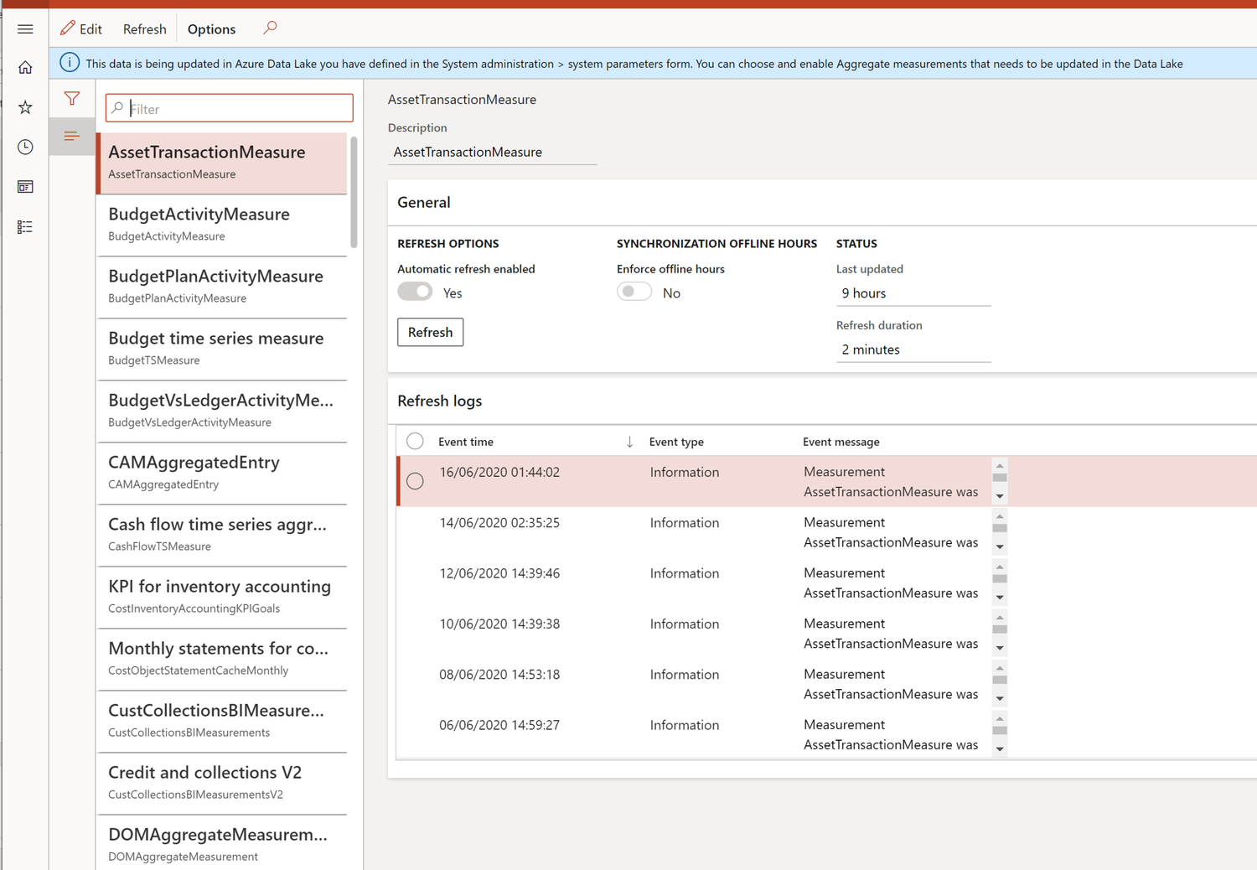The width and height of the screenshot is (1257, 870).
Task: Open the filter funnel in the list pane
Action: pos(72,98)
